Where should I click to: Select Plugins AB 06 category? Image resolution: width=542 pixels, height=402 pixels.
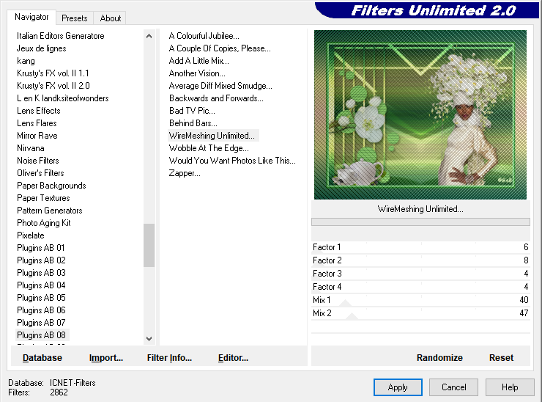coord(41,310)
